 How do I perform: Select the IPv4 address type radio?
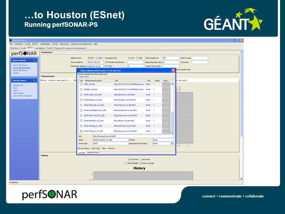[89, 58]
